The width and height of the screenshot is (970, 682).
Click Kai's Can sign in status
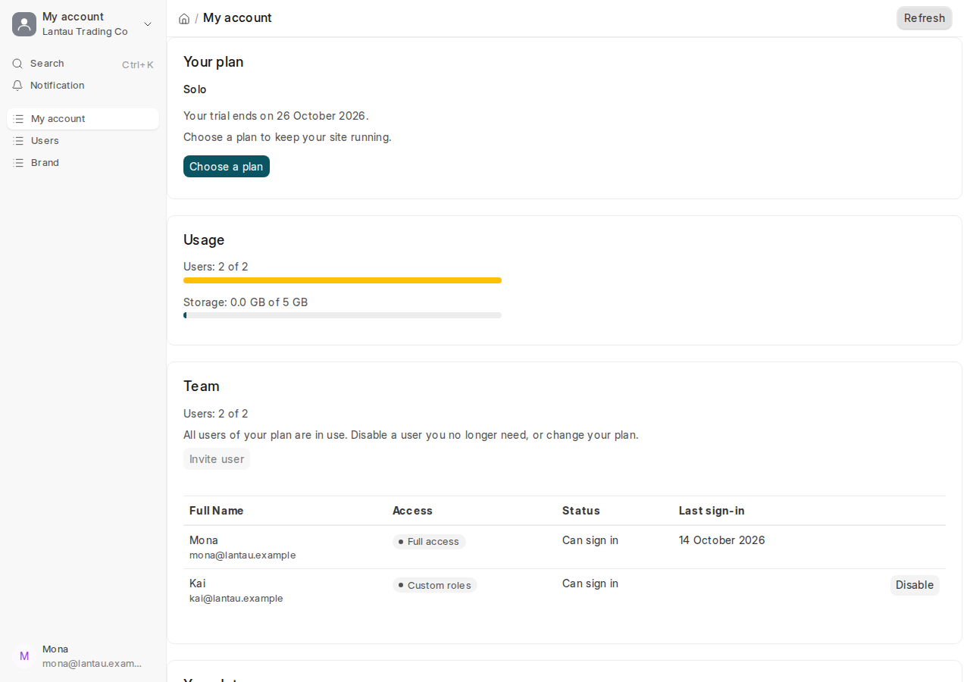[590, 583]
